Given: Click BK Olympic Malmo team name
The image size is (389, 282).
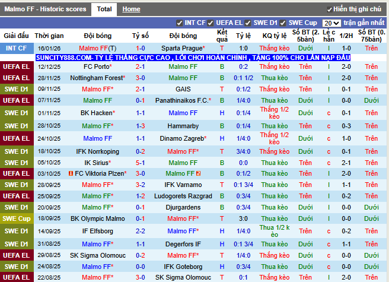Looking at the screenshot, I should 97,218.
